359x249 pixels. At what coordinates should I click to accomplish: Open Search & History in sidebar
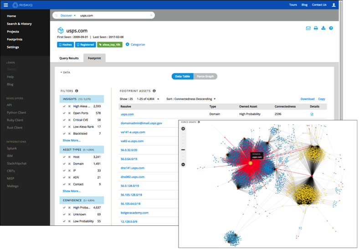(19, 24)
